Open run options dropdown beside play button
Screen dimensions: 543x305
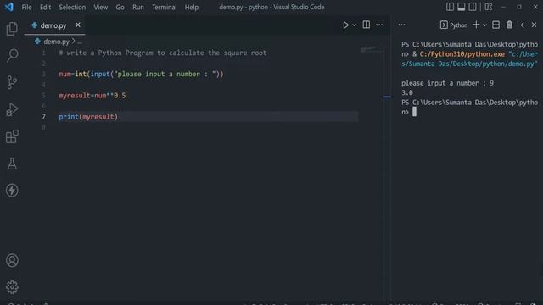(355, 25)
